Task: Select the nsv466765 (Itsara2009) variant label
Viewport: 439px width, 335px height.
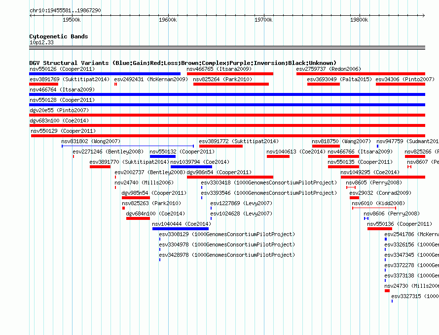Action: pyautogui.click(x=219, y=69)
